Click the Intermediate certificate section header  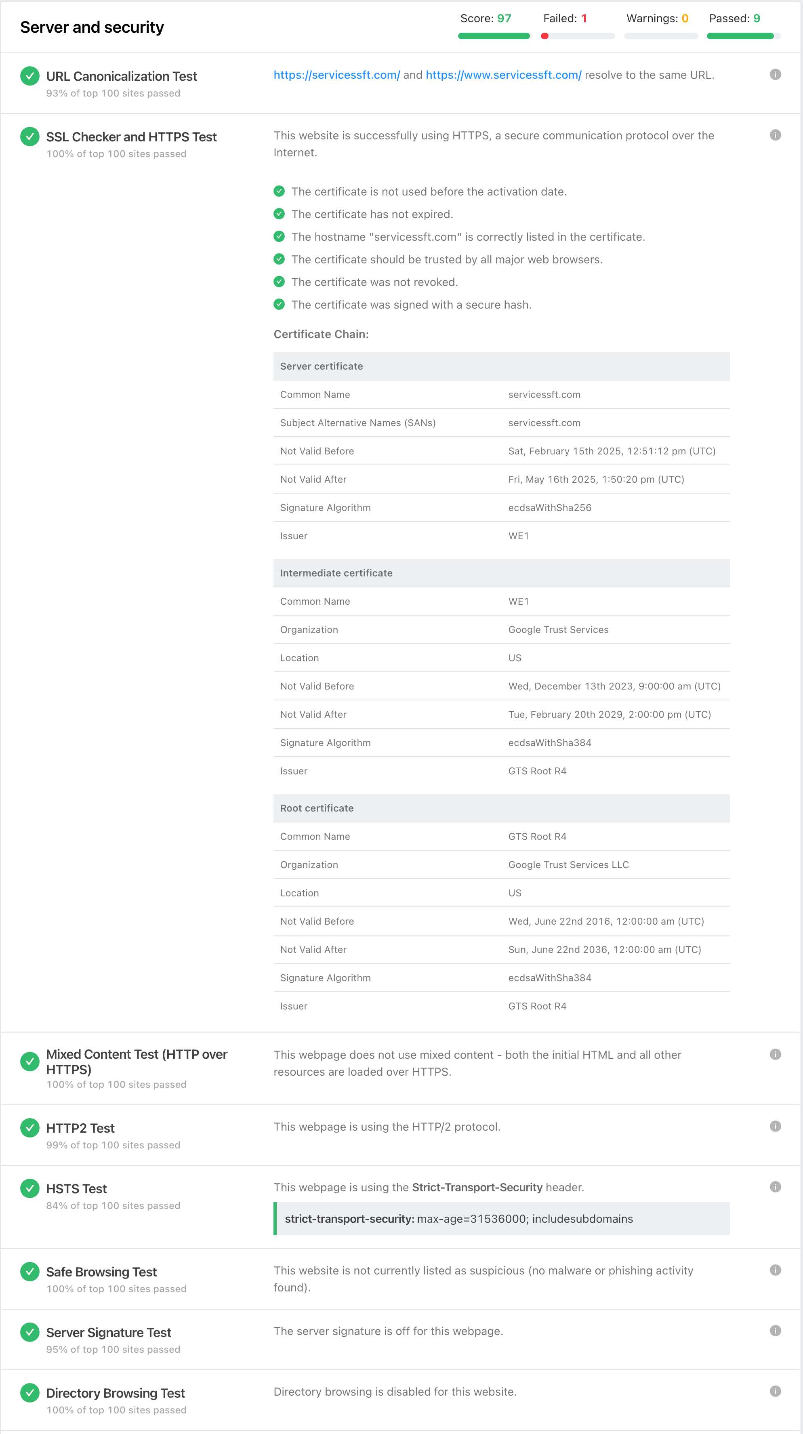501,573
